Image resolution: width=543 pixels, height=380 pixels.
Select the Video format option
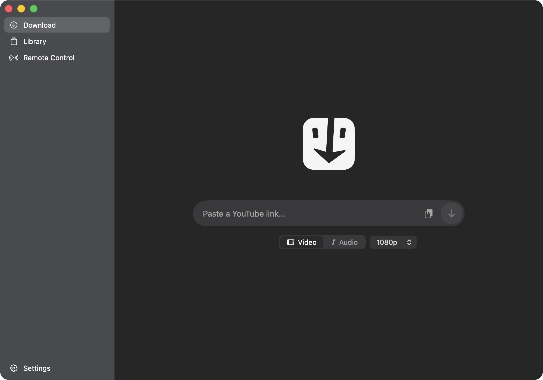[x=302, y=242]
